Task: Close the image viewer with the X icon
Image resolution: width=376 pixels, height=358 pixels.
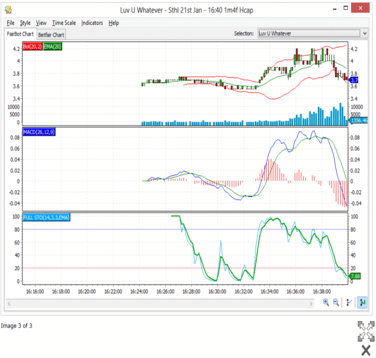Action: click(366, 350)
